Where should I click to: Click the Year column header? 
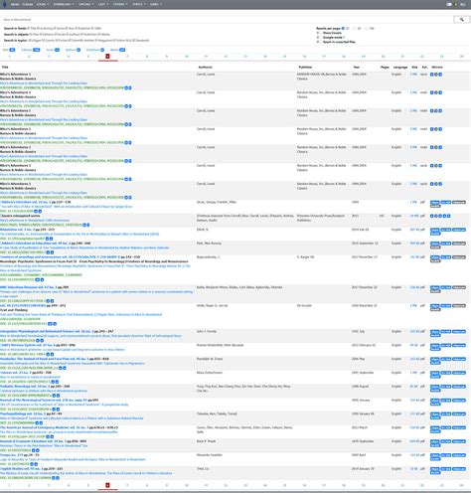click(357, 68)
